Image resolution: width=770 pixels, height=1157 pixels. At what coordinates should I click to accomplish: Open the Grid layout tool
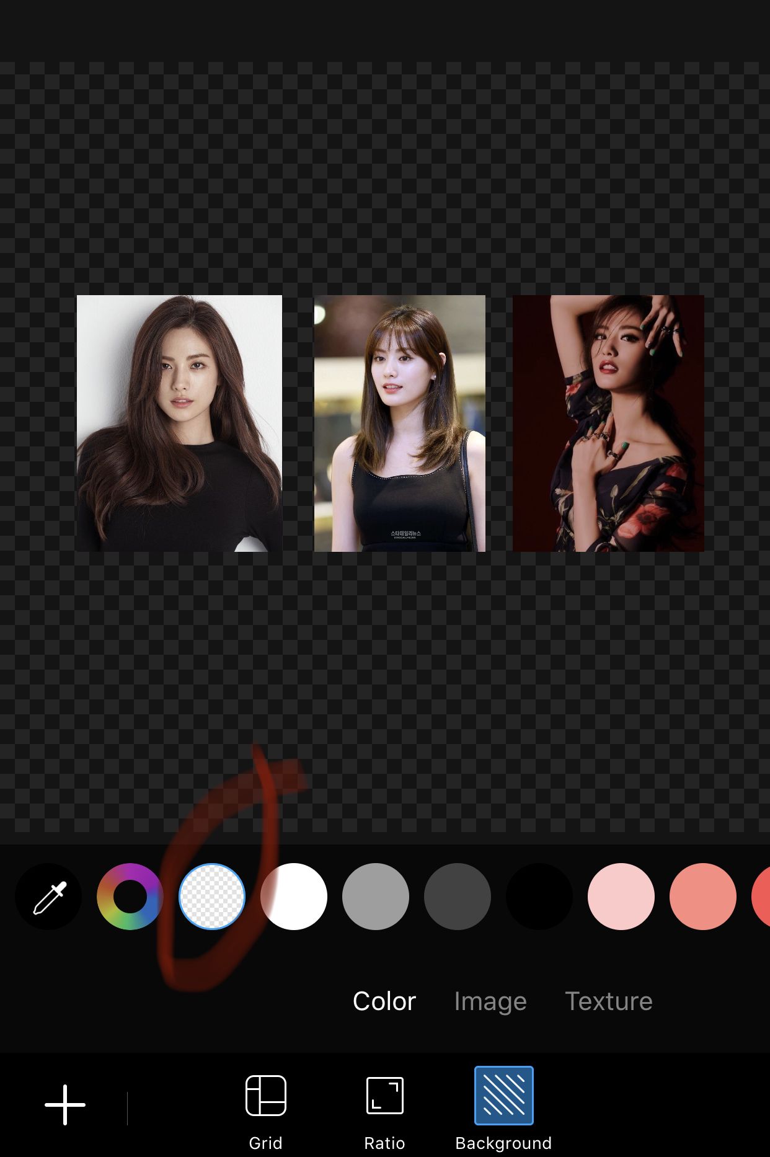(265, 1112)
